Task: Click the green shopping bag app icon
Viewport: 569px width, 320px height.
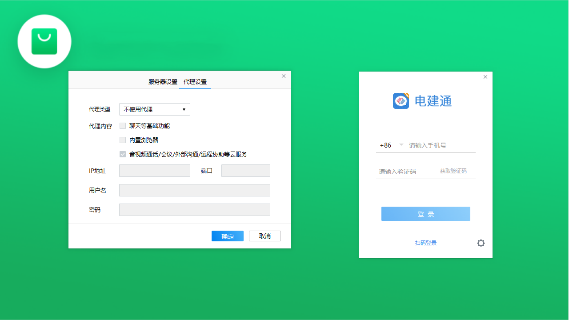Action: (44, 41)
